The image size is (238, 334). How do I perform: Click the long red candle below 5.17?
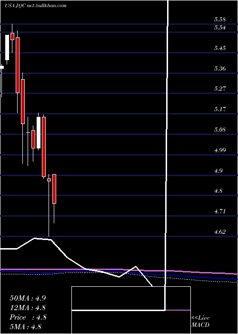click(x=44, y=147)
